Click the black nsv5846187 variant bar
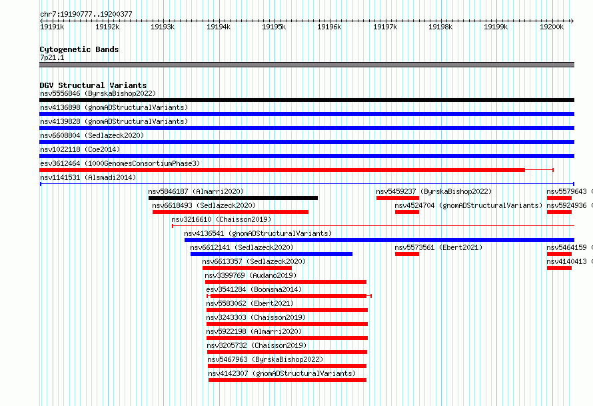This screenshot has width=593, height=406. point(233,198)
